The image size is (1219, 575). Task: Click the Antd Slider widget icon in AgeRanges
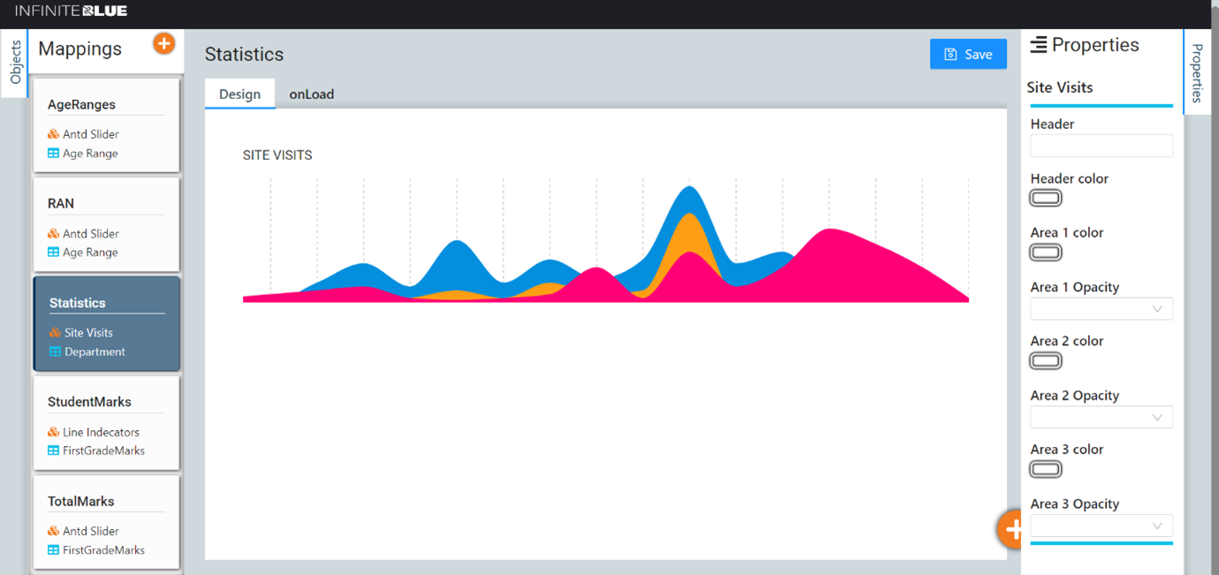tap(54, 134)
